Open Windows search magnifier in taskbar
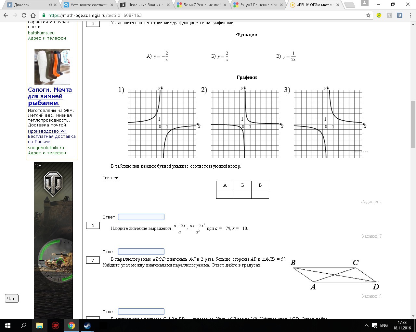The height and width of the screenshot is (332, 416). tap(23, 326)
